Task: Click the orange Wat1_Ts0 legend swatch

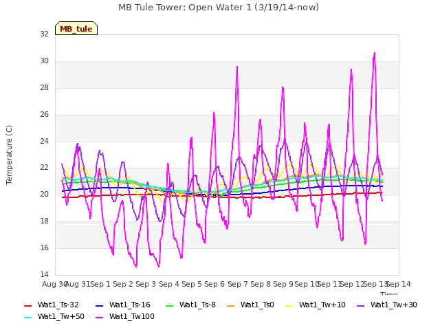Action: tap(231, 305)
